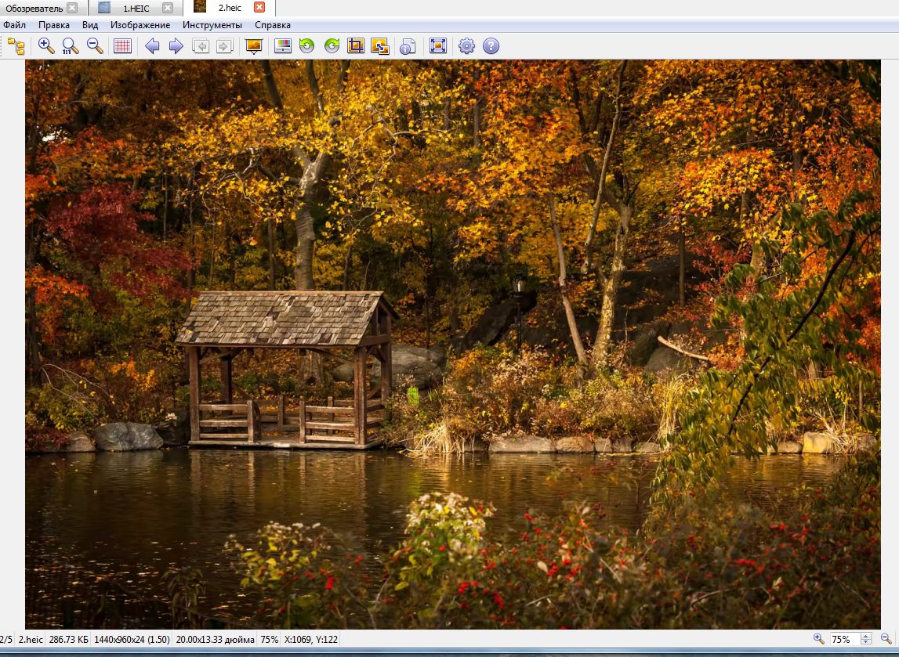Click the greyed previous page icon
The height and width of the screenshot is (657, 899).
201,46
